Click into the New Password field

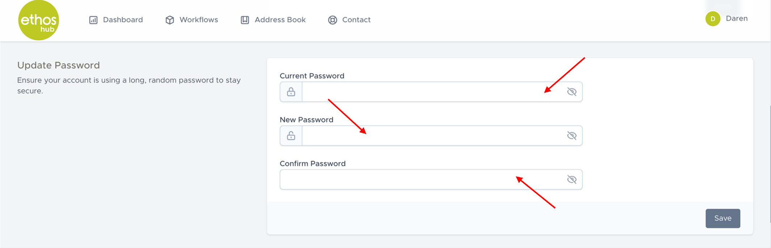click(x=431, y=136)
